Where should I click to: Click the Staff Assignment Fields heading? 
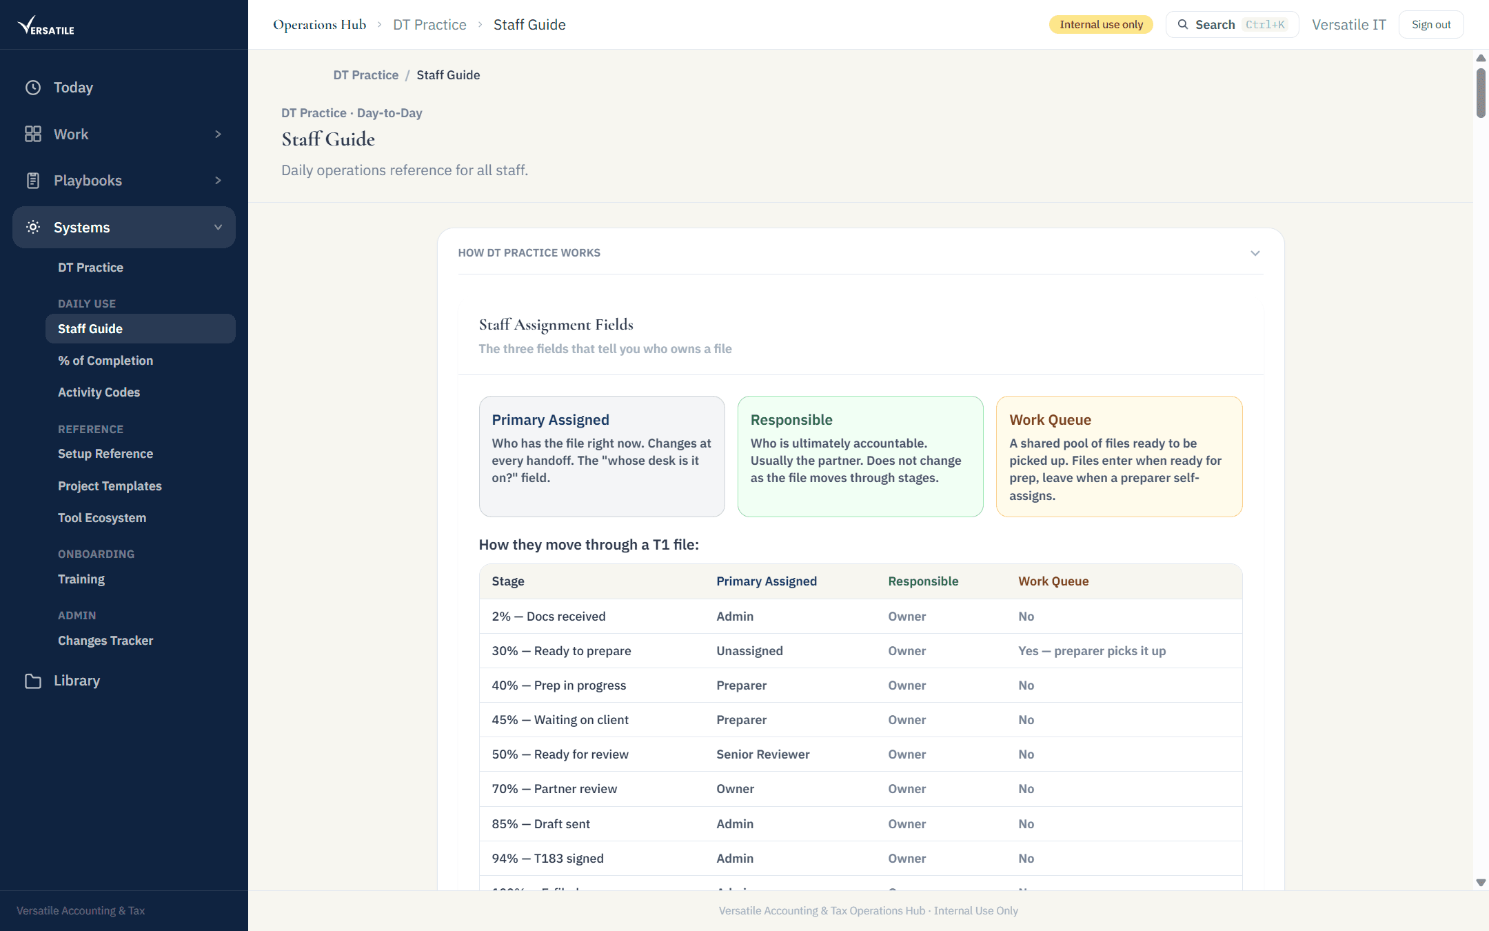[556, 325]
